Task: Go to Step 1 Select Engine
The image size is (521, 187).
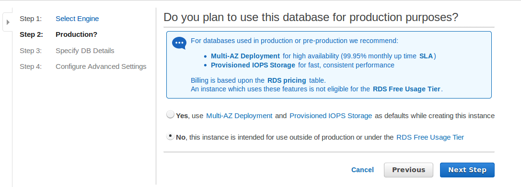Action: click(x=77, y=19)
